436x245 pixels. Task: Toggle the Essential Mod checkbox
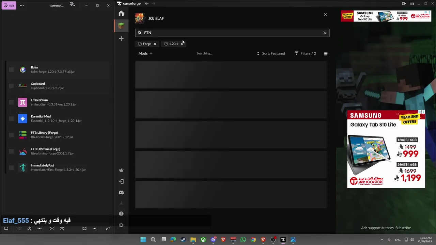[11, 119]
